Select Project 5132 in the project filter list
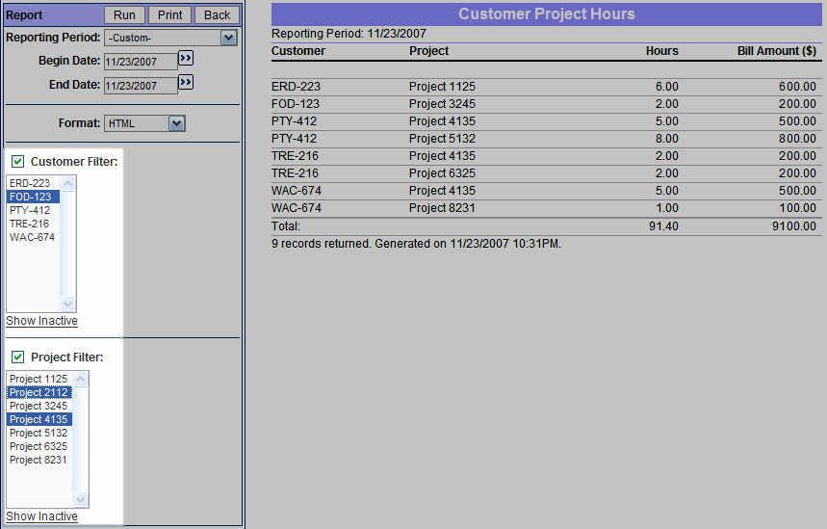The height and width of the screenshot is (529, 827). 39,433
